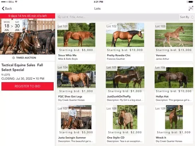This screenshot has width=195, height=146.
Task: Click the Jul 18 to Jul 30 date badge
Action: 12,26
